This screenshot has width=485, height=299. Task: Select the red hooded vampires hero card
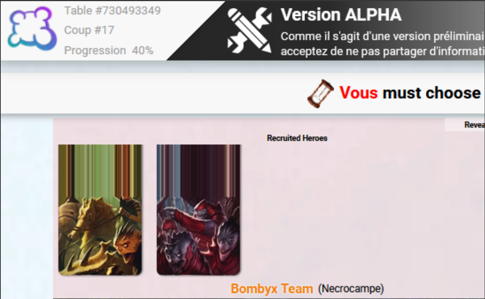point(198,210)
